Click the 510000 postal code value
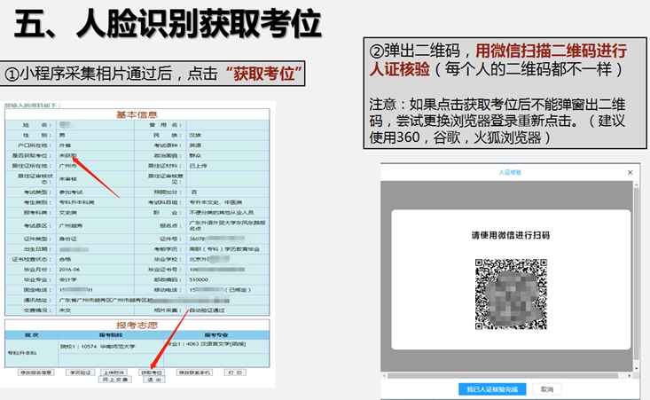Image resolution: width=650 pixels, height=400 pixels. 199,279
